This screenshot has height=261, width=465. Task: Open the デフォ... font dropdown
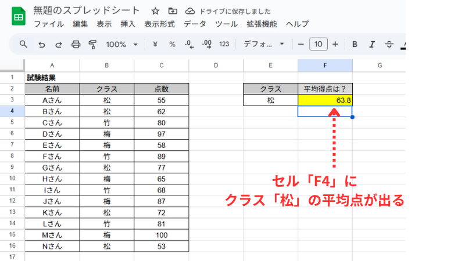[264, 45]
